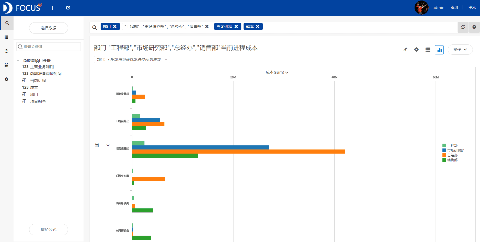Open the search page from sidebar
Image resolution: width=480 pixels, height=242 pixels.
point(7,23)
